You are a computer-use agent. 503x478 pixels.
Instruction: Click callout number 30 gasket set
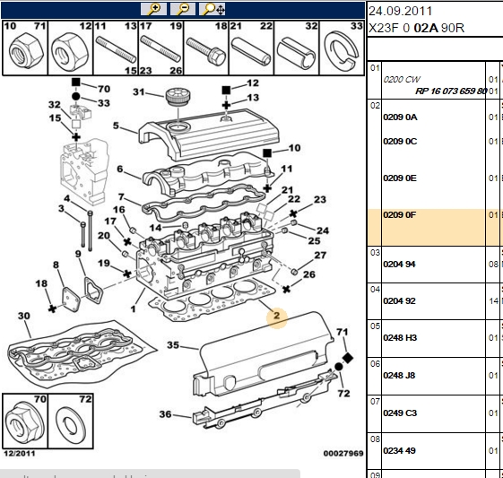(x=24, y=316)
